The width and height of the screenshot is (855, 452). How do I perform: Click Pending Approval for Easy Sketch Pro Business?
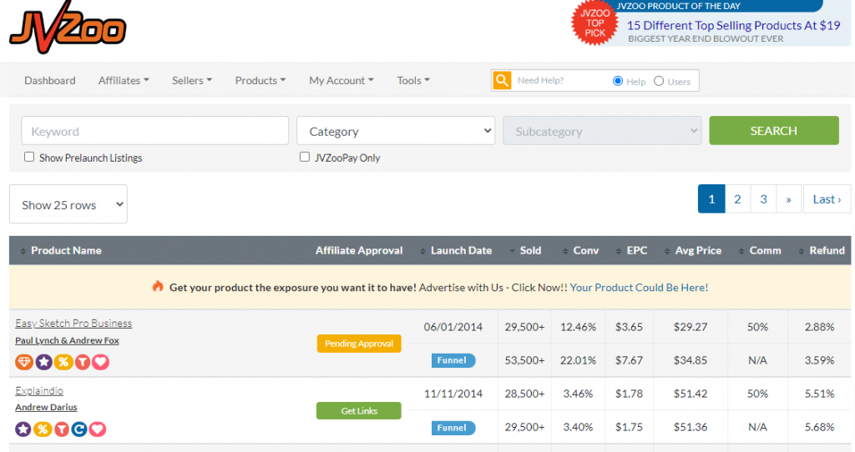(359, 343)
